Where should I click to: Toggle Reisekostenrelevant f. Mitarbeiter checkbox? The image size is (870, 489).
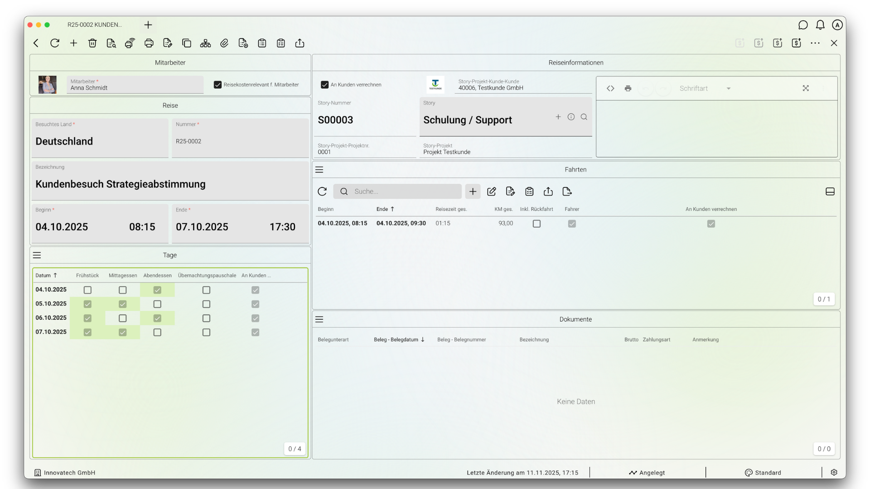click(x=218, y=85)
